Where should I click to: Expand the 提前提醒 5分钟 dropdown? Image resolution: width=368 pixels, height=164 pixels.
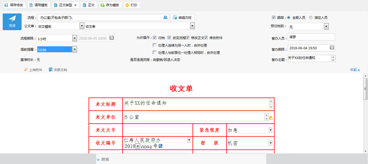pyautogui.click(x=74, y=49)
